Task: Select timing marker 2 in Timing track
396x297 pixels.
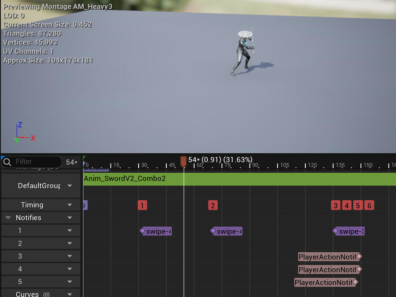Action: [213, 205]
